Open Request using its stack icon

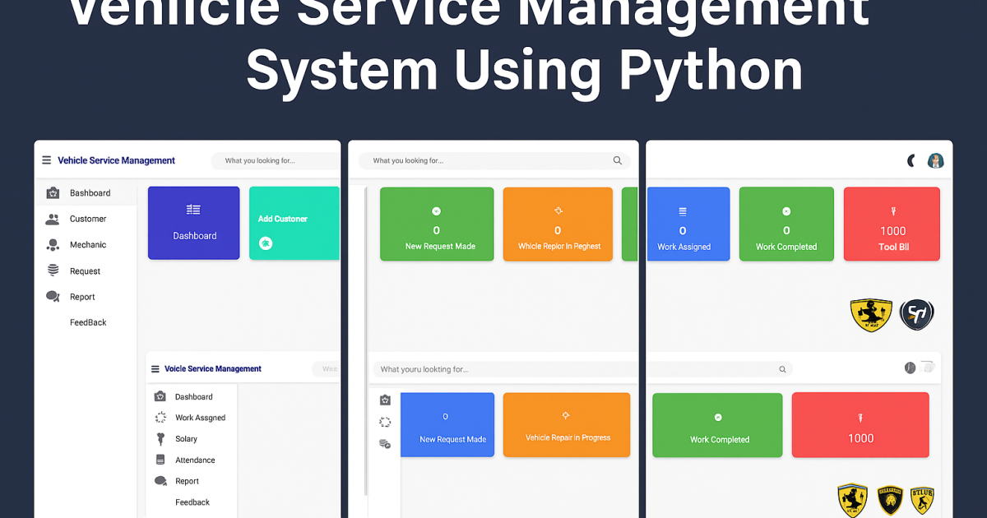51,271
